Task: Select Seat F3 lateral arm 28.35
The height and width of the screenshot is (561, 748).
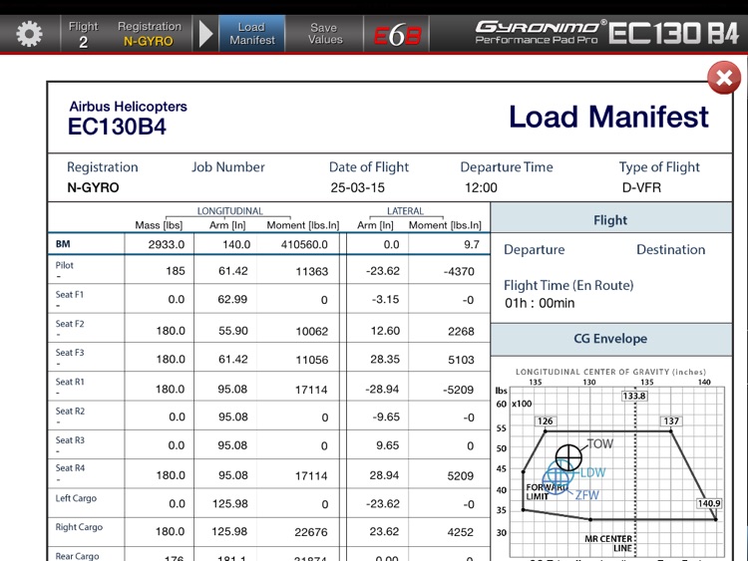Action: point(385,359)
